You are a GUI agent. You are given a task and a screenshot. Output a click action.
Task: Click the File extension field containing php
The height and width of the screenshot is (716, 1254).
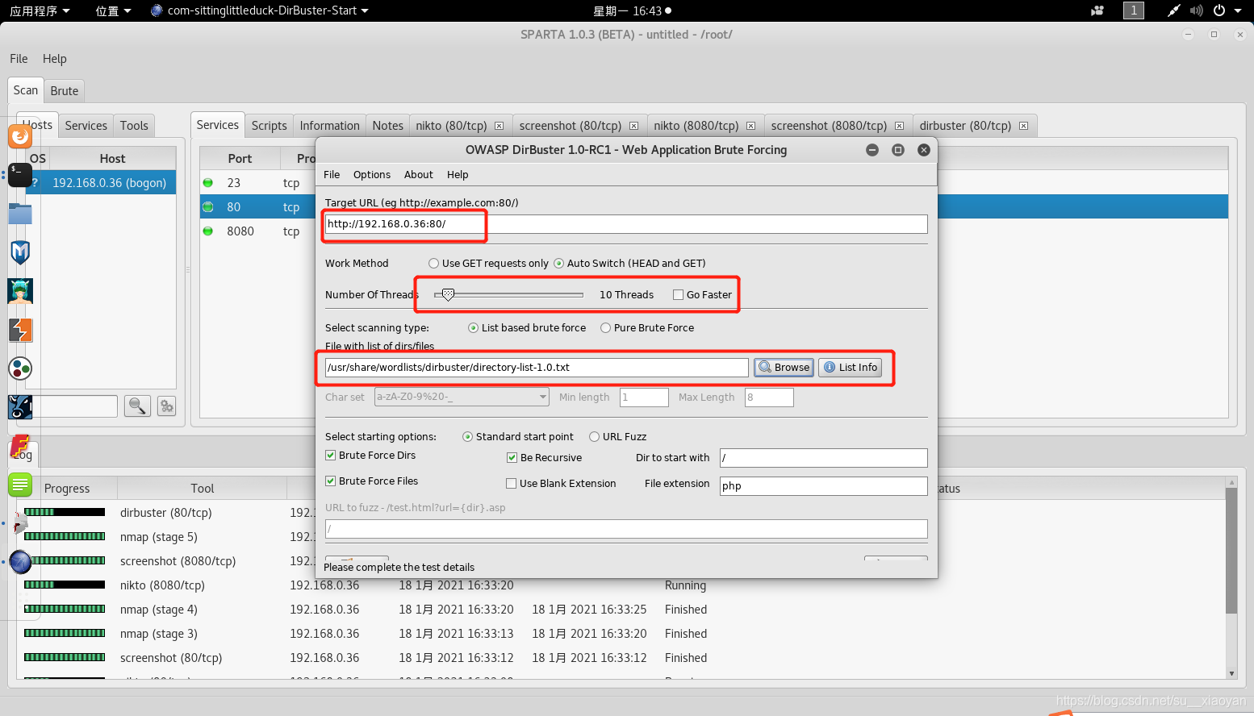824,486
